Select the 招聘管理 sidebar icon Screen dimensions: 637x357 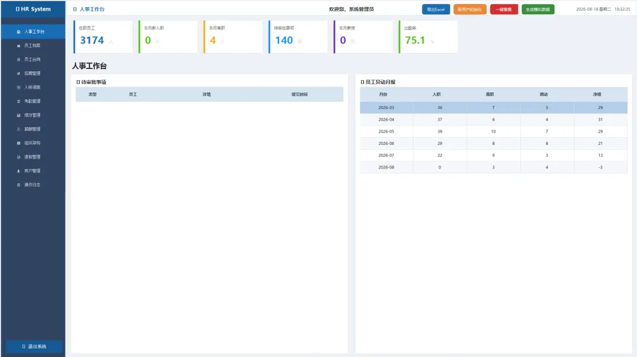click(x=19, y=74)
